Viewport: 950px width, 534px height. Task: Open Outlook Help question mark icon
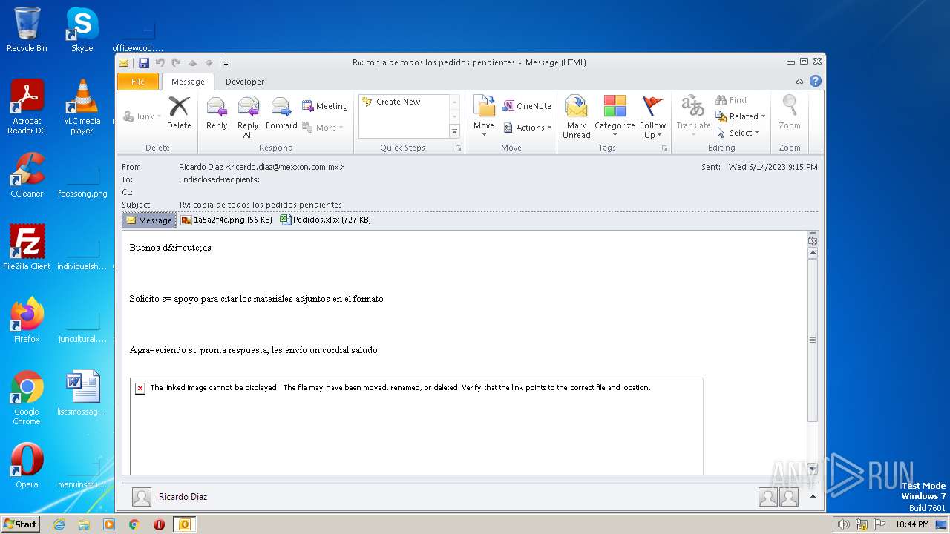(x=815, y=82)
